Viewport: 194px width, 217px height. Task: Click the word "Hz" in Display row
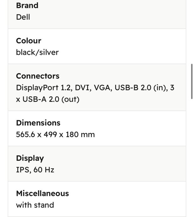tap(49, 170)
